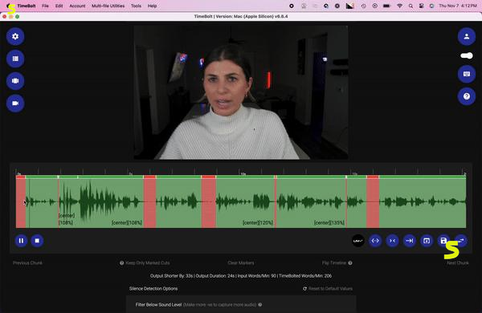Screen dimensions: 482x313
Task: Open Control Center icon in menu bar
Action: (x=422, y=6)
